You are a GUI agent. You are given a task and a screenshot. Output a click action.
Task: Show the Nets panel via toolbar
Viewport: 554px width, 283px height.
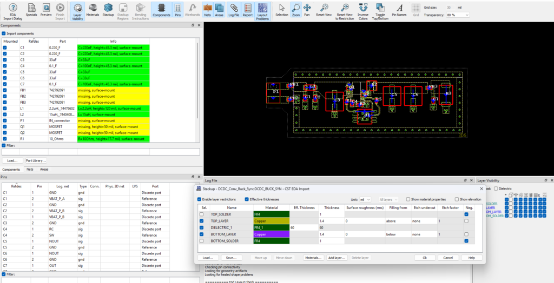click(x=207, y=9)
